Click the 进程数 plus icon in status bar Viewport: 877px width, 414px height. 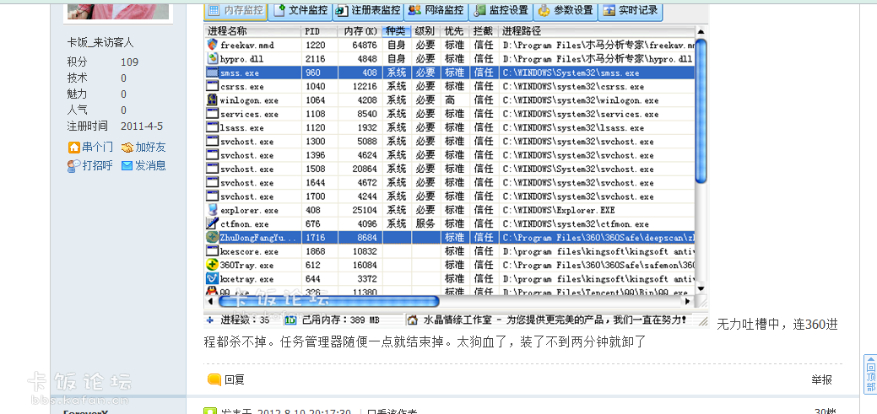(x=209, y=320)
